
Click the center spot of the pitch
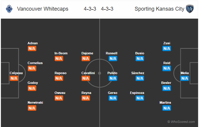pos(99,73)
